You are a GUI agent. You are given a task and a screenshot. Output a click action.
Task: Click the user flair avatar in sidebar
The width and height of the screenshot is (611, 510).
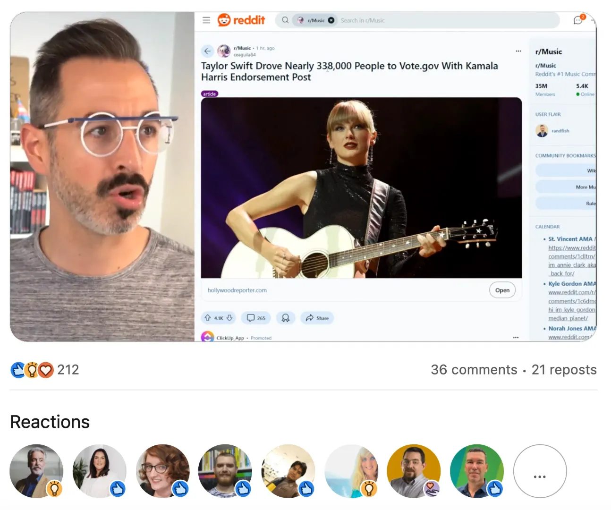point(542,131)
